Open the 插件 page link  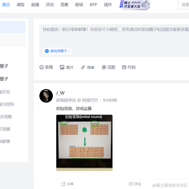coord(108,5)
